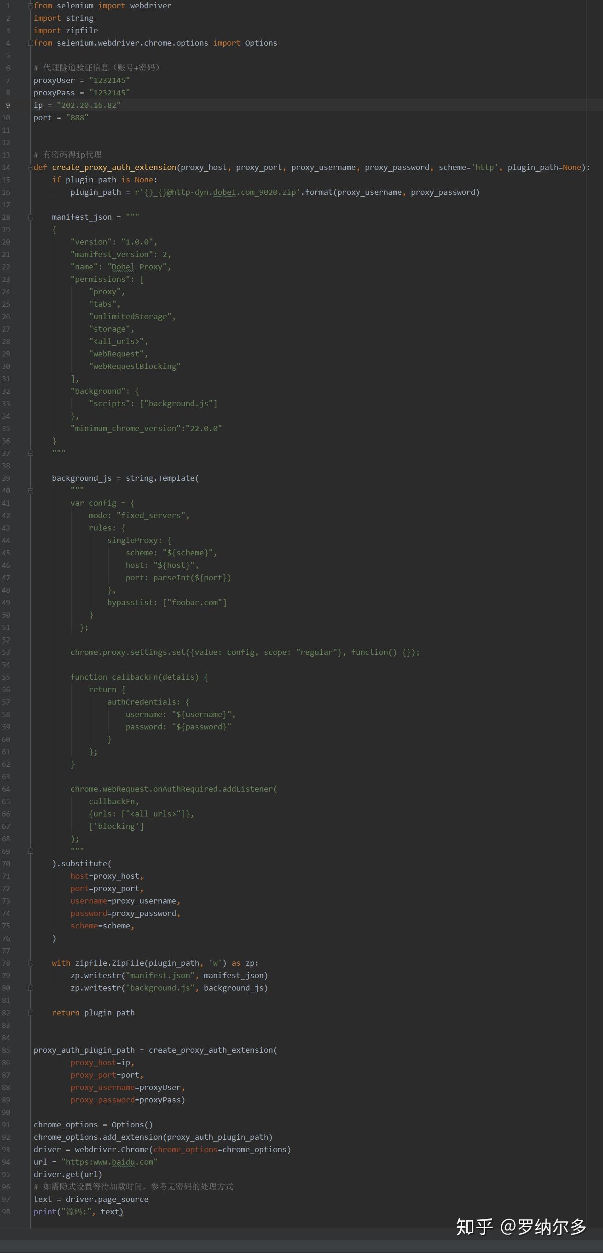The image size is (603, 1253).
Task: Collapse the import block fold marker at line 1
Action: (x=31, y=6)
